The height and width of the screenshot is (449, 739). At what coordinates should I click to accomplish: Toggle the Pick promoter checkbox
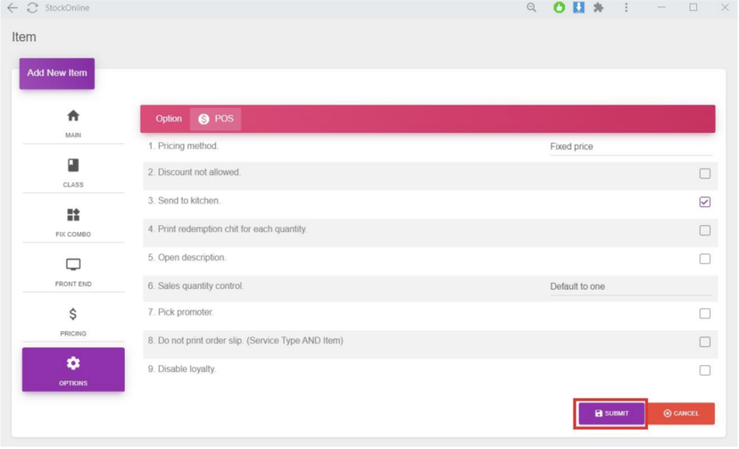point(704,314)
